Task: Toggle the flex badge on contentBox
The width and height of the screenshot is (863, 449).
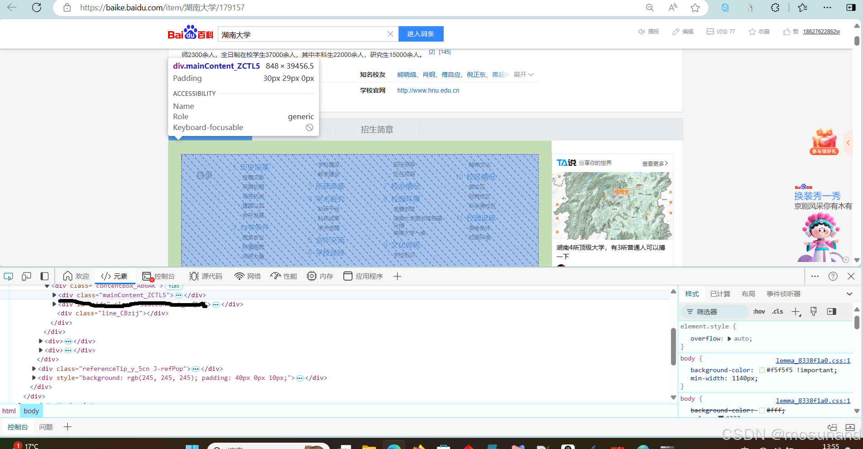Action: (x=174, y=286)
